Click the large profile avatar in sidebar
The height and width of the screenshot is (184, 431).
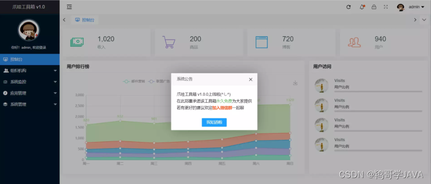point(29,30)
